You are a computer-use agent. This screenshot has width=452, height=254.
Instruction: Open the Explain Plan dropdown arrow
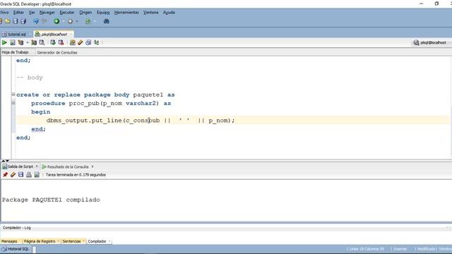pyautogui.click(x=28, y=42)
